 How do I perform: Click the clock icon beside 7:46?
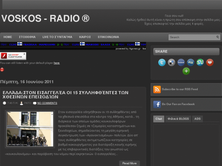[x=4, y=103]
